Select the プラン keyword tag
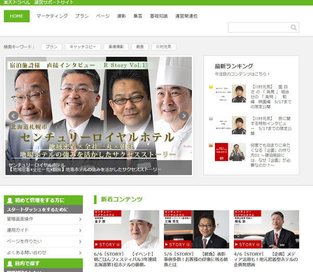Image resolution: width=313 pixels, height=272 pixels. (52, 47)
